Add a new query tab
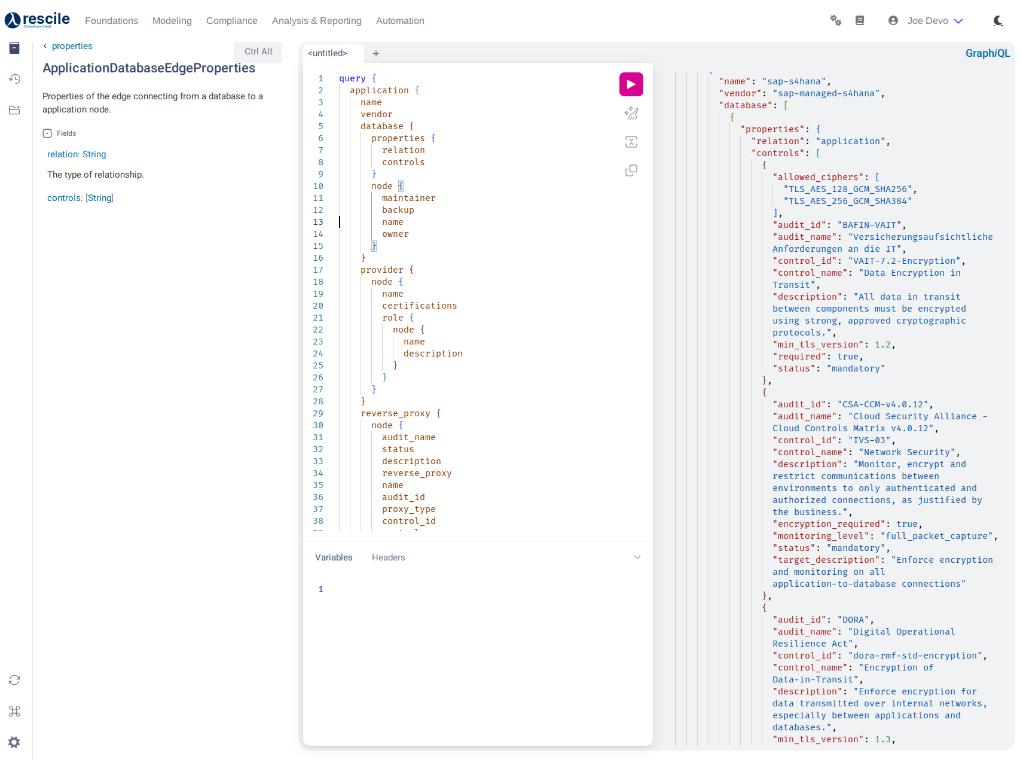The image size is (1020, 762). click(376, 53)
